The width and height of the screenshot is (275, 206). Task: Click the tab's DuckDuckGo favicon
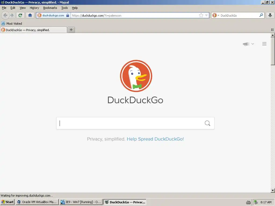3,30
